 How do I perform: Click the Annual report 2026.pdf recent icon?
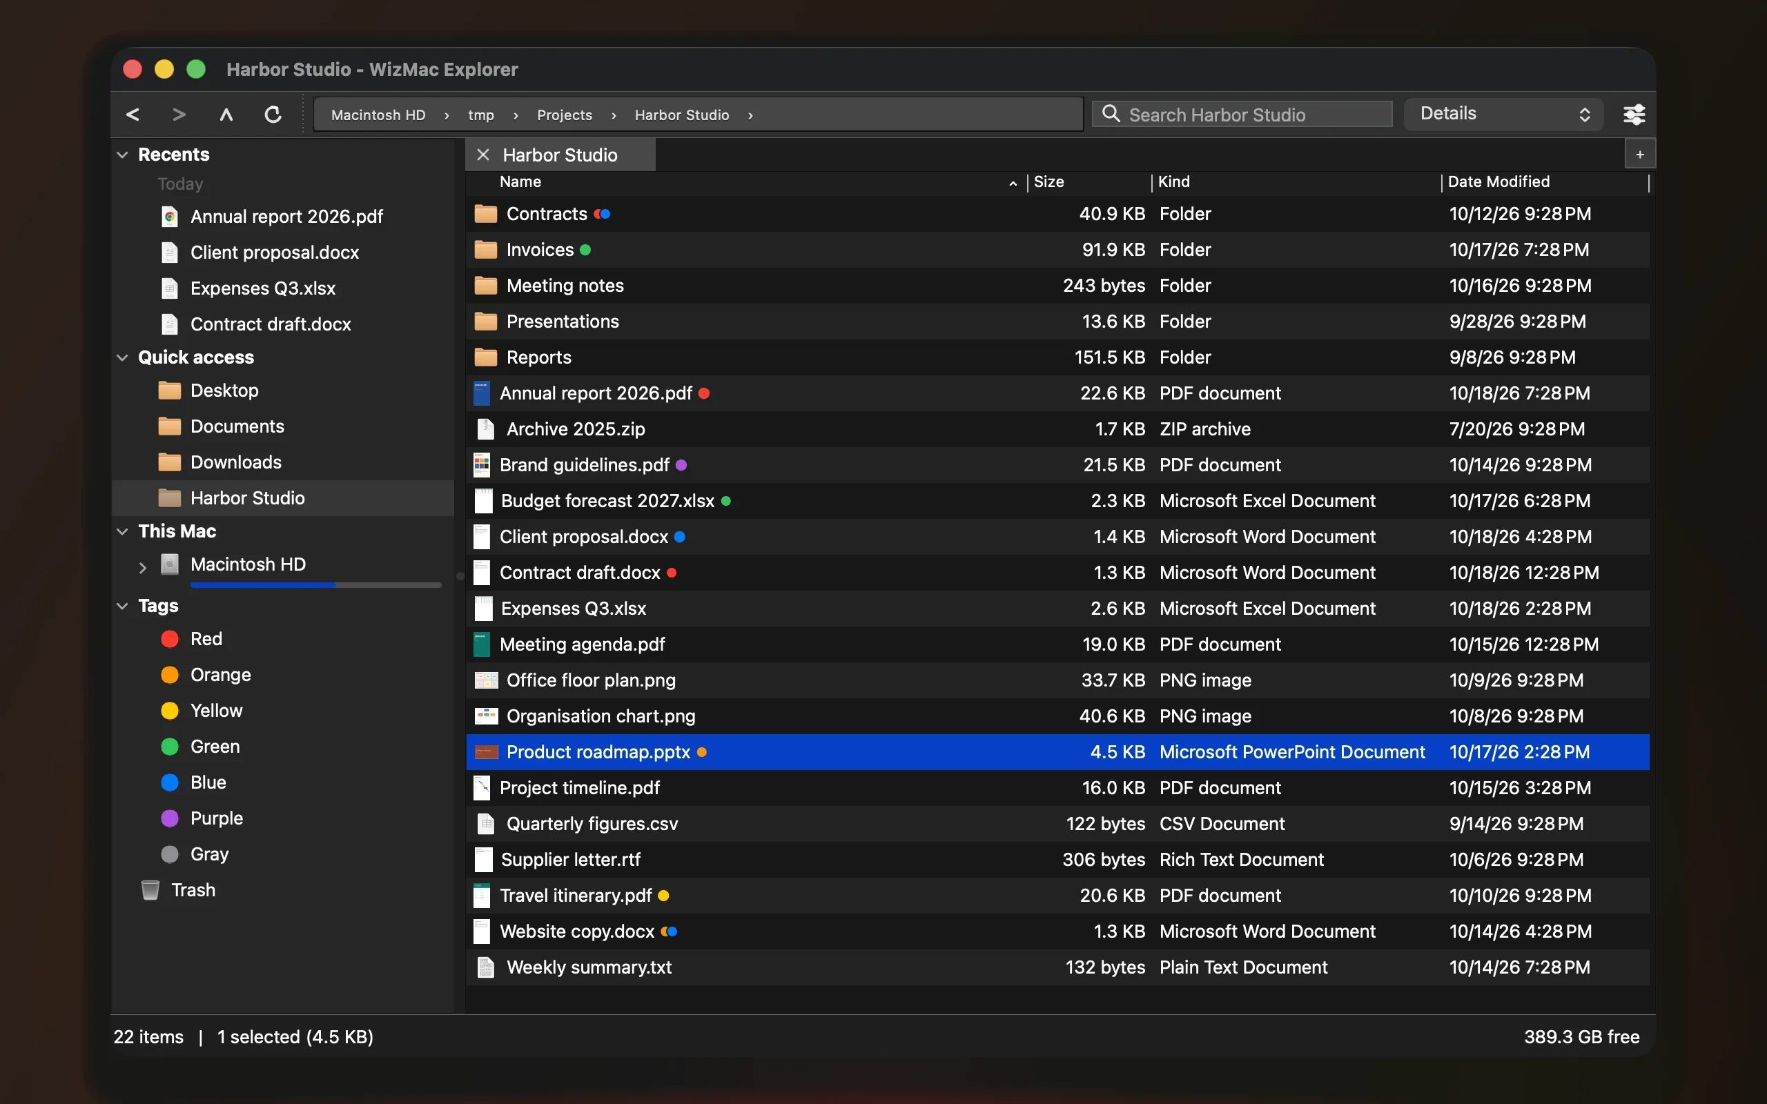tap(169, 217)
